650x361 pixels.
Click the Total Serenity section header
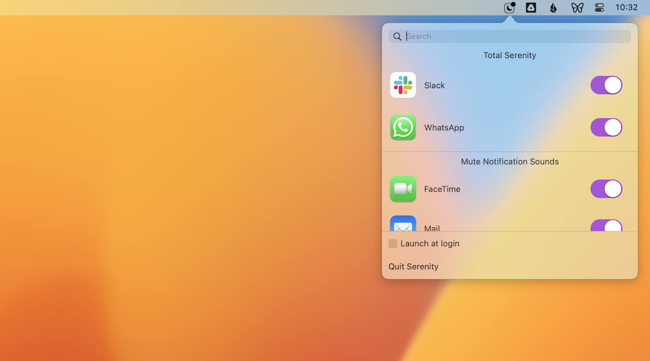(509, 55)
